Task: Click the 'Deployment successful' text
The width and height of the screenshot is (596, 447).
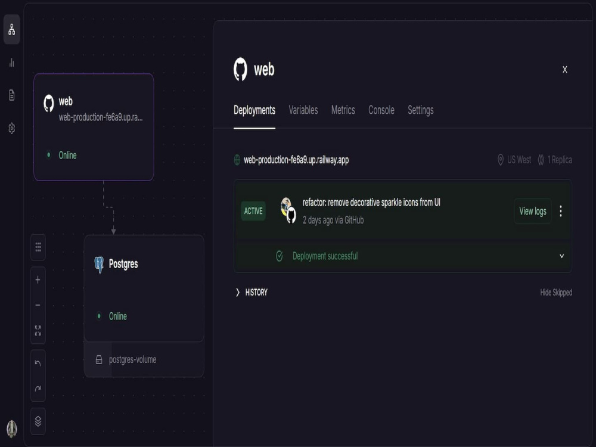Action: pyautogui.click(x=325, y=256)
